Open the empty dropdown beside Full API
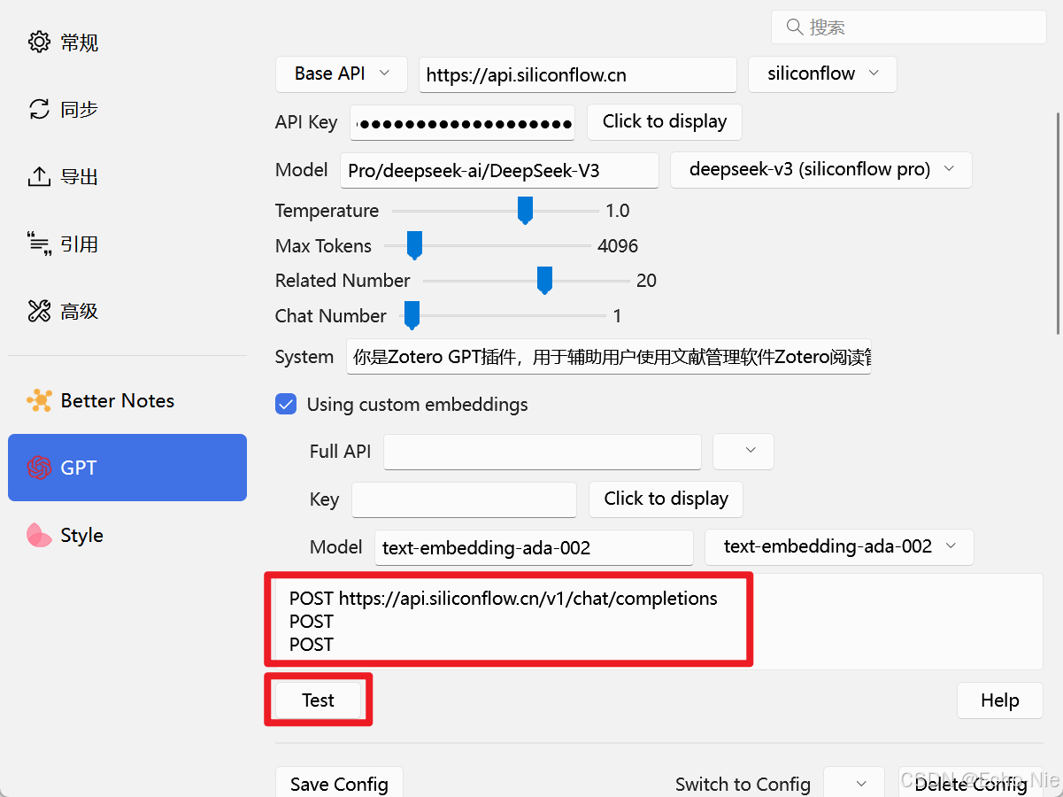 pyautogui.click(x=743, y=451)
